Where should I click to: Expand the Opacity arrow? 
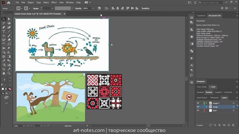pyautogui.click(x=93, y=8)
